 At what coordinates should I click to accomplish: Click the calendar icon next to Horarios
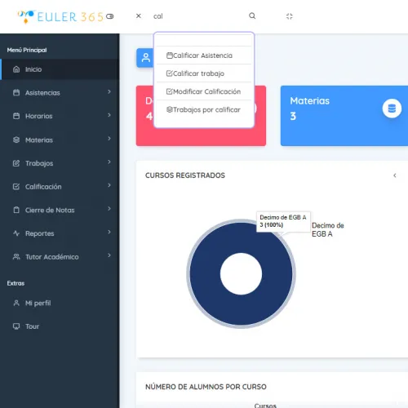click(x=16, y=116)
